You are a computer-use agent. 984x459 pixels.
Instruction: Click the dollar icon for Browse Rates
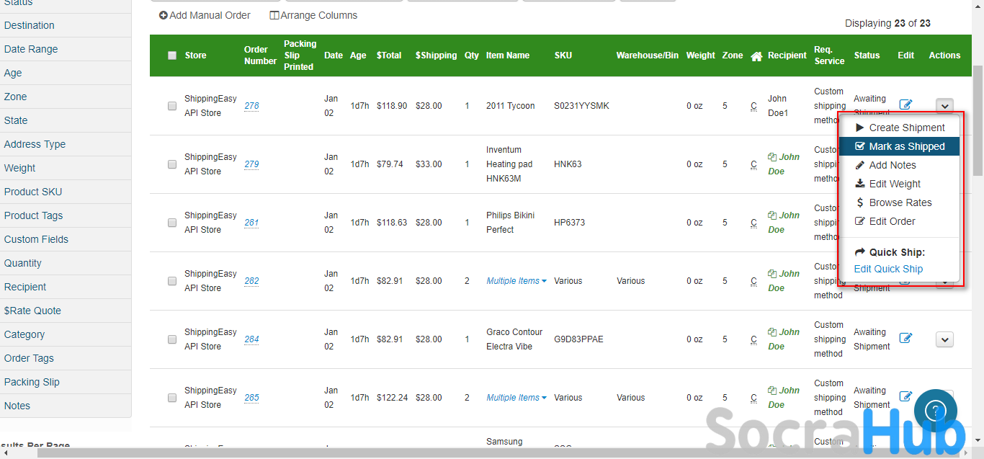point(859,202)
